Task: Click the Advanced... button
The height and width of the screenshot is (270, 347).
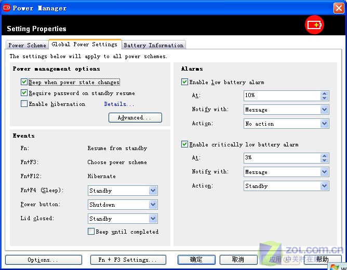Action: pos(135,117)
